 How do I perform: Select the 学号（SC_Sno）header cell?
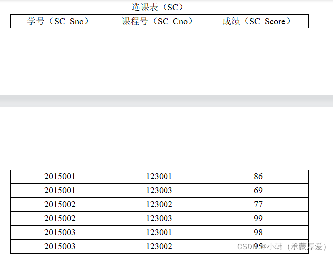click(60, 21)
